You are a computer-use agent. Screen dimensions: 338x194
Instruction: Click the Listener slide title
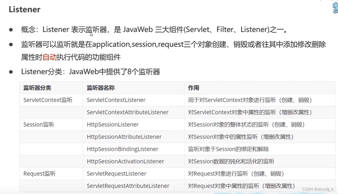25,9
